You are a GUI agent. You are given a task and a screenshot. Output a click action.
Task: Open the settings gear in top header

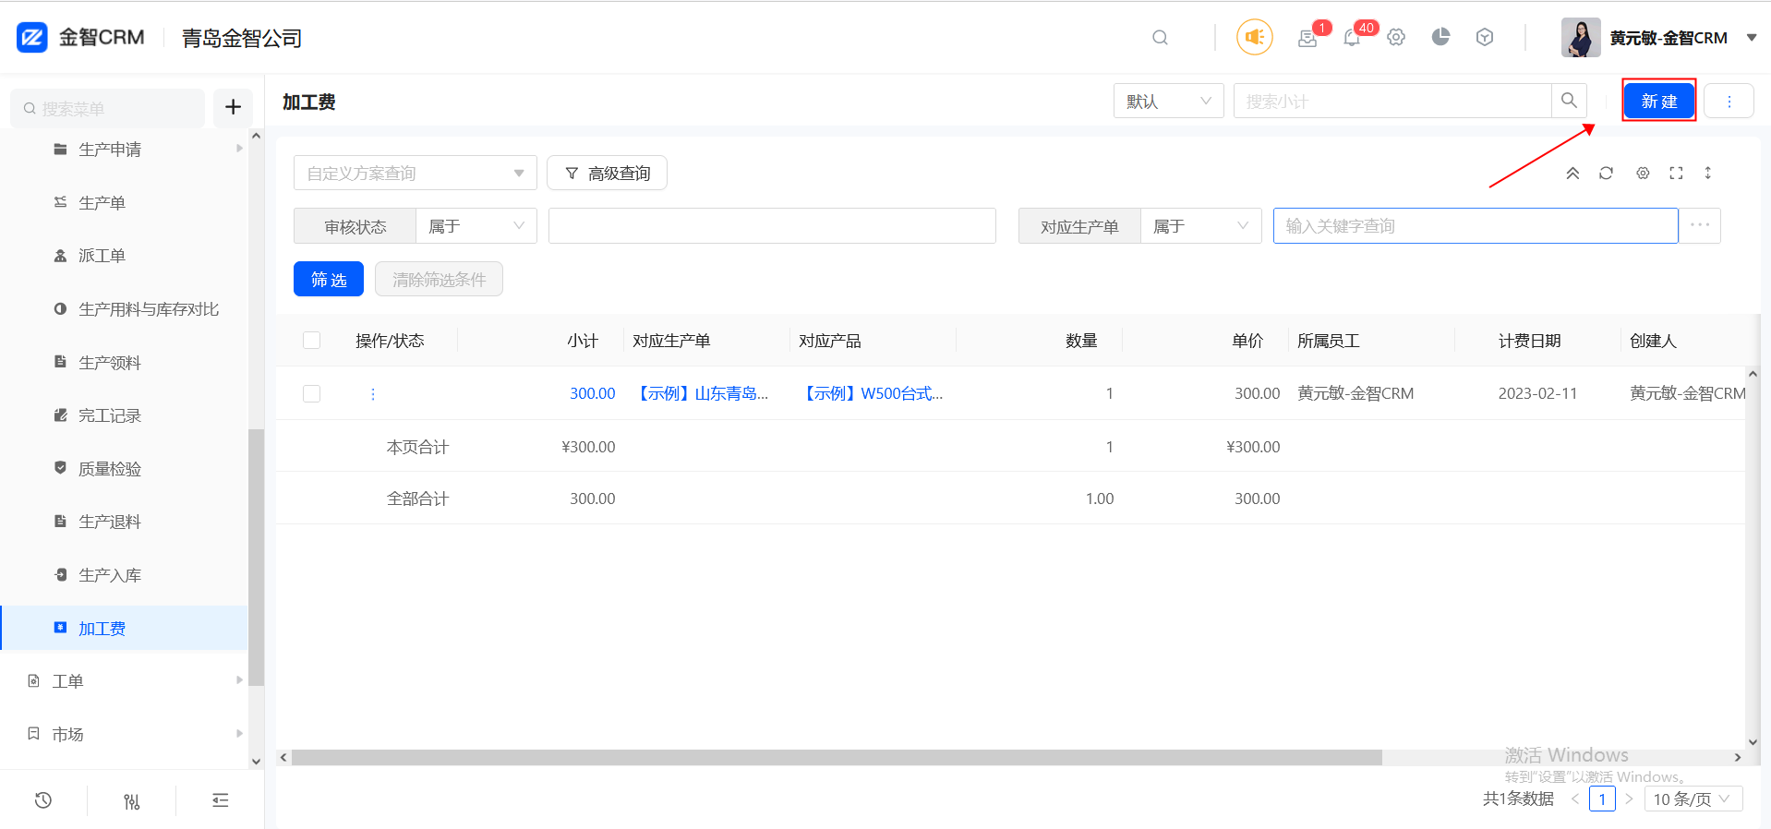click(x=1395, y=37)
